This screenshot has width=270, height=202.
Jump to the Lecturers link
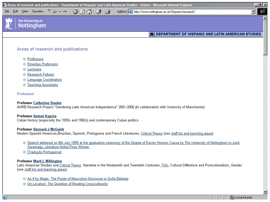[34, 69]
